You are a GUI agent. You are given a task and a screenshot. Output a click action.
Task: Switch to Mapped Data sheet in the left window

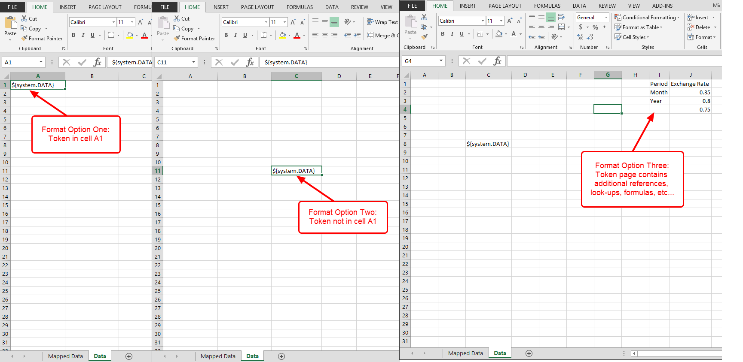point(65,356)
